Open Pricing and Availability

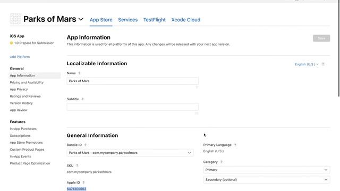click(x=27, y=83)
